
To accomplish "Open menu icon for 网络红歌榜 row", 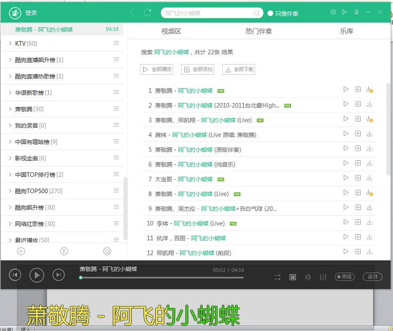I will tap(116, 223).
